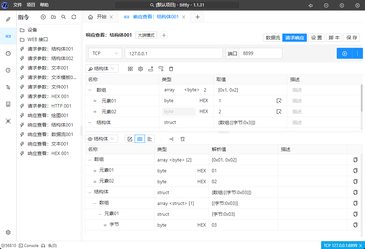Image resolution: width=365 pixels, height=249 pixels.
Task: Click the 脚本 button
Action: pyautogui.click(x=334, y=38)
